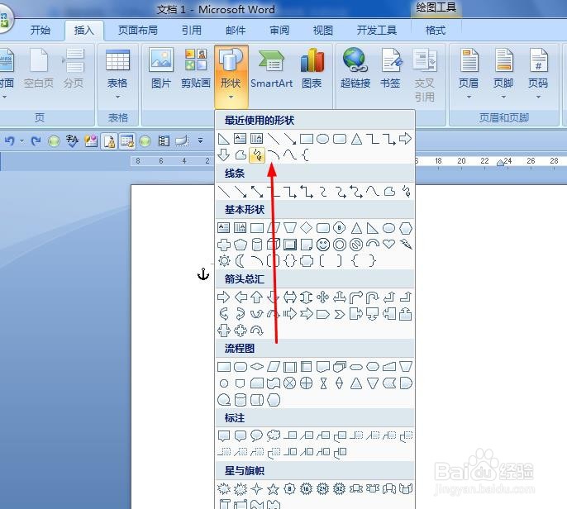Select the quad arrow in 箭头总汇
567x509 pixels.
click(x=322, y=297)
